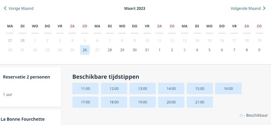
Task: Select the 18:00 time slot
Action: [114, 102]
